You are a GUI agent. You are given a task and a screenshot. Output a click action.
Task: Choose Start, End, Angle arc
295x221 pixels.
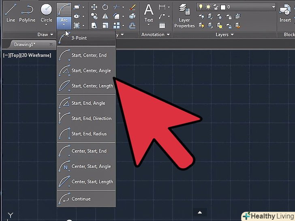pyautogui.click(x=86, y=103)
